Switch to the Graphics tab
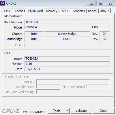This screenshot has height=115, width=116. point(79,11)
